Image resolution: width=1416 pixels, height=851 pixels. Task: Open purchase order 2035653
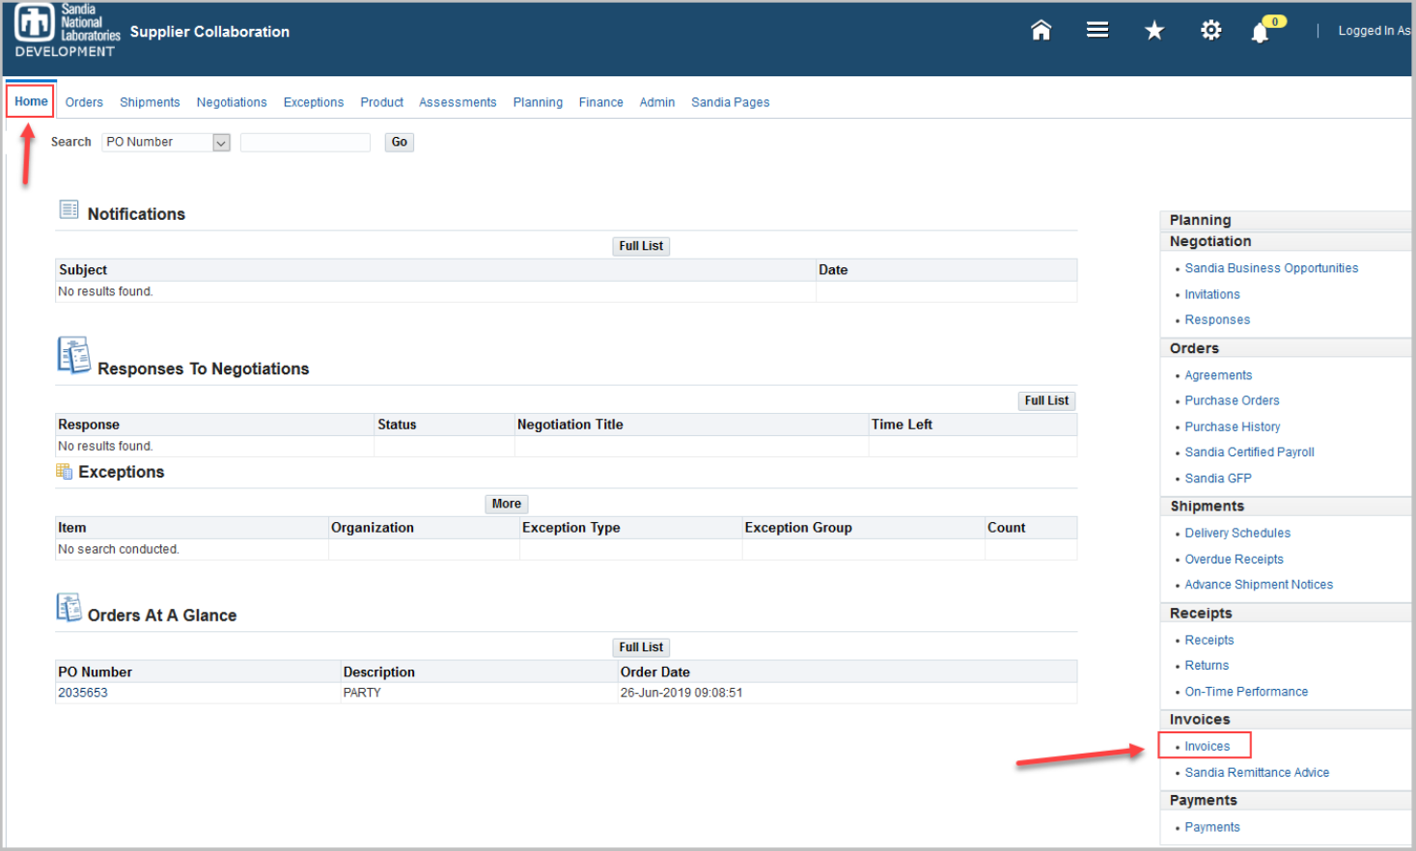pyautogui.click(x=82, y=692)
